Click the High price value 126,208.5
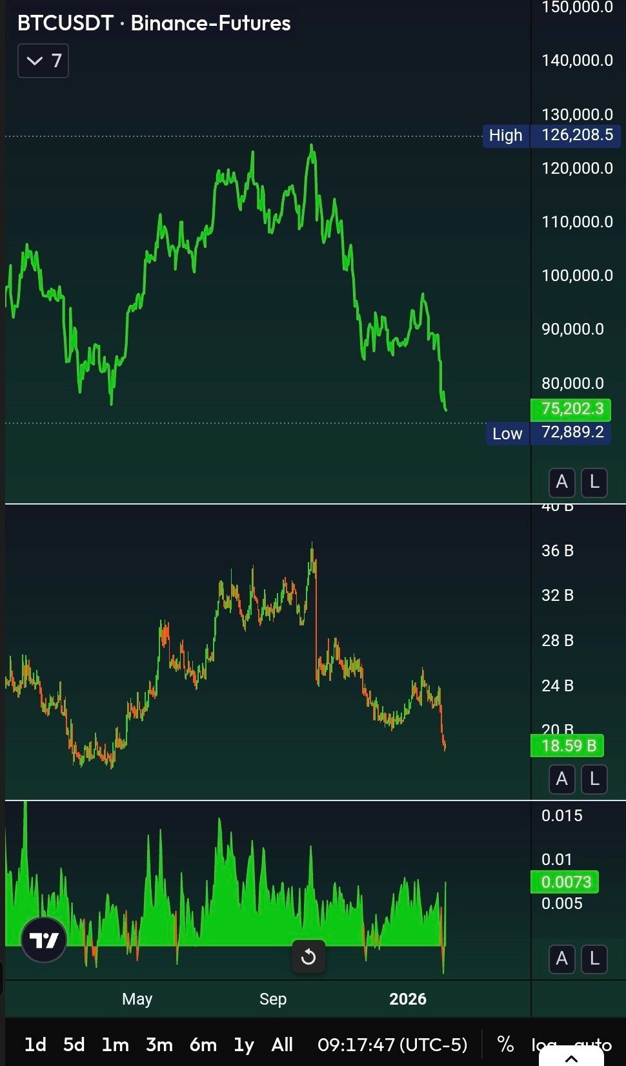Viewport: 626px width, 1066px height. point(576,135)
